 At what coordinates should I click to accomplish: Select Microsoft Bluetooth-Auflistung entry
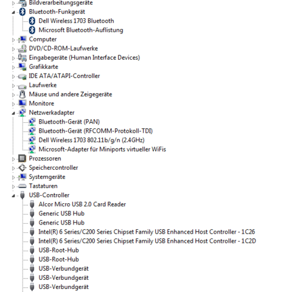coord(81,30)
